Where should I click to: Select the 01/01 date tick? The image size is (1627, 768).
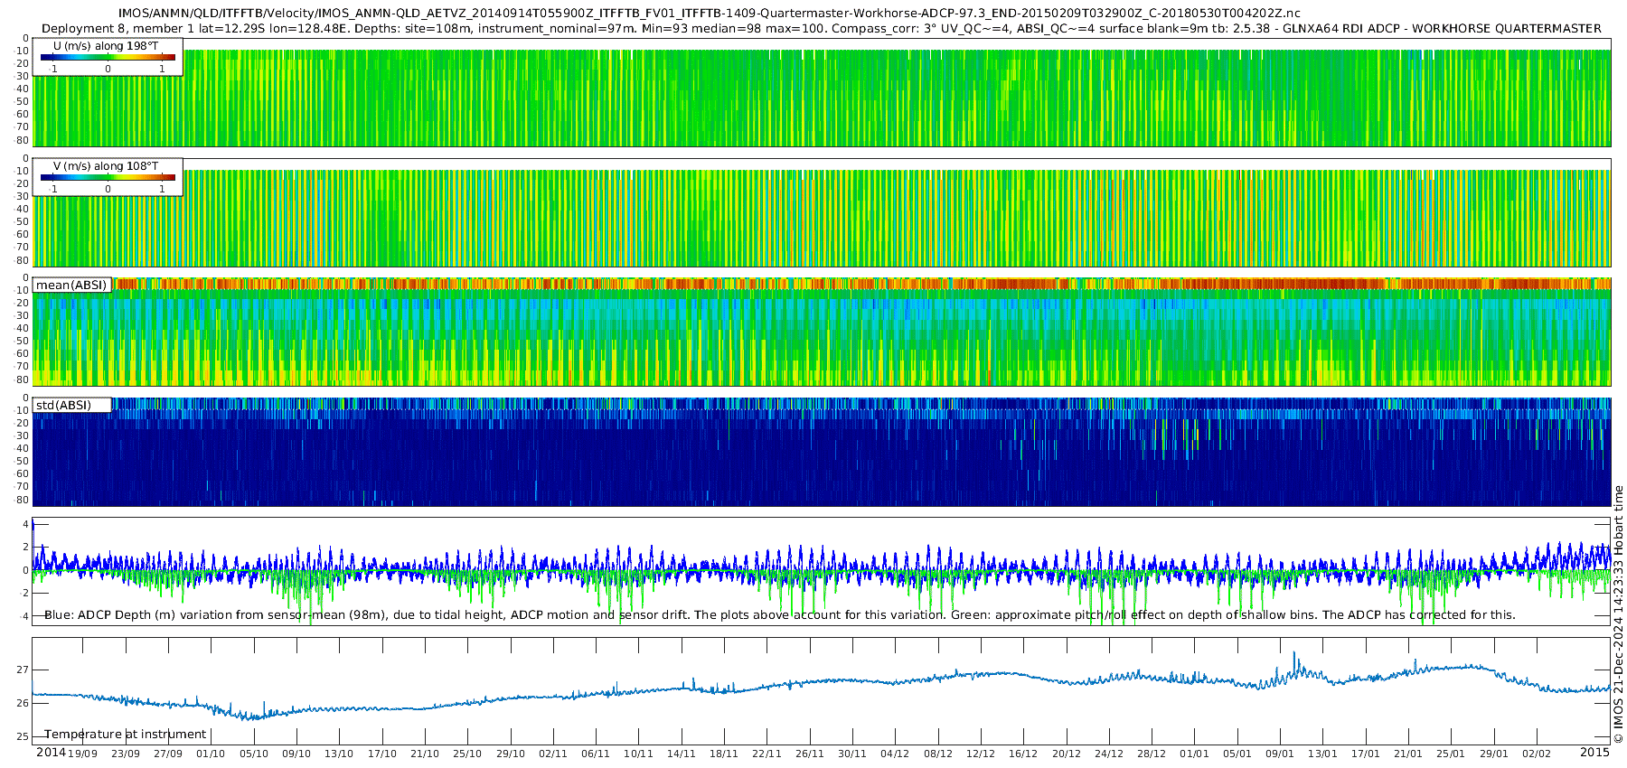click(1194, 754)
